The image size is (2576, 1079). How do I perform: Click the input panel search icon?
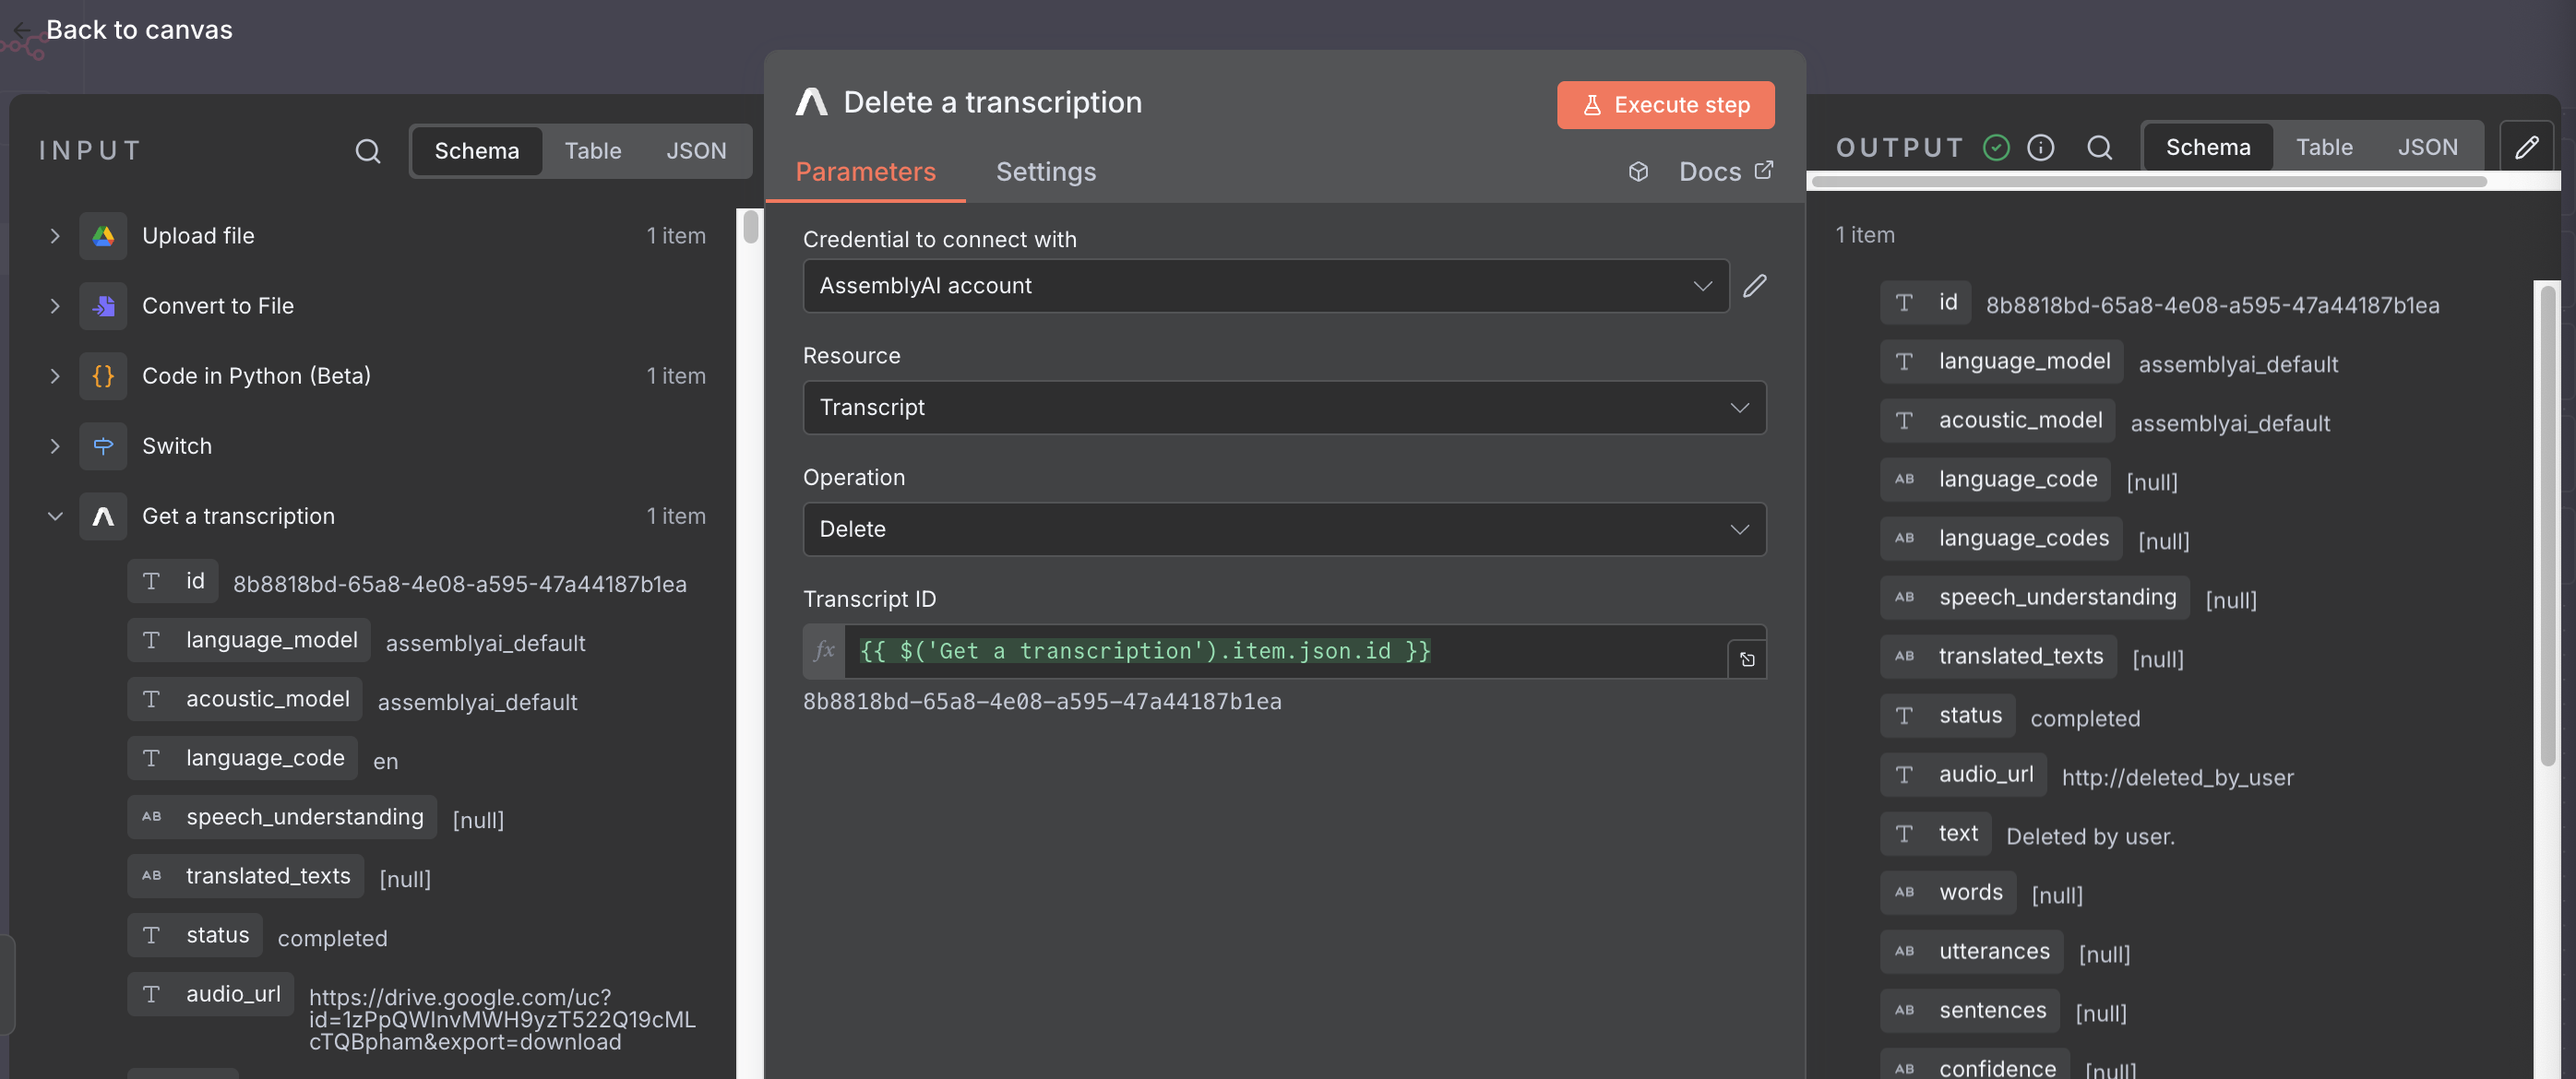coord(367,151)
